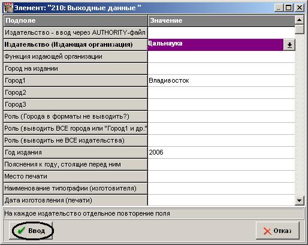Select the Город1 value field Владивосток
Viewport: 308px width, 245px height.
click(x=221, y=81)
